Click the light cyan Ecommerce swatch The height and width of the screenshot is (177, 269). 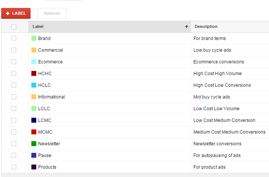pyautogui.click(x=34, y=62)
